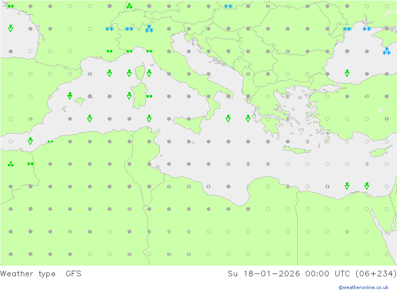Click the three-dot rain symbol over Morocco
The height and width of the screenshot is (291, 397).
pyautogui.click(x=11, y=164)
